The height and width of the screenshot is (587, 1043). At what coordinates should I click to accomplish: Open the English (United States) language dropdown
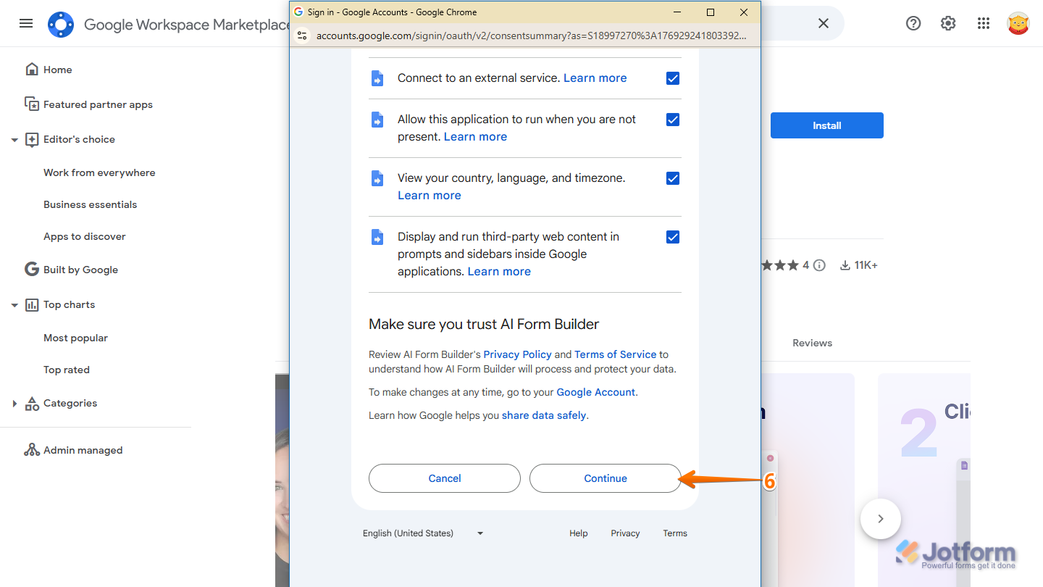pos(424,533)
